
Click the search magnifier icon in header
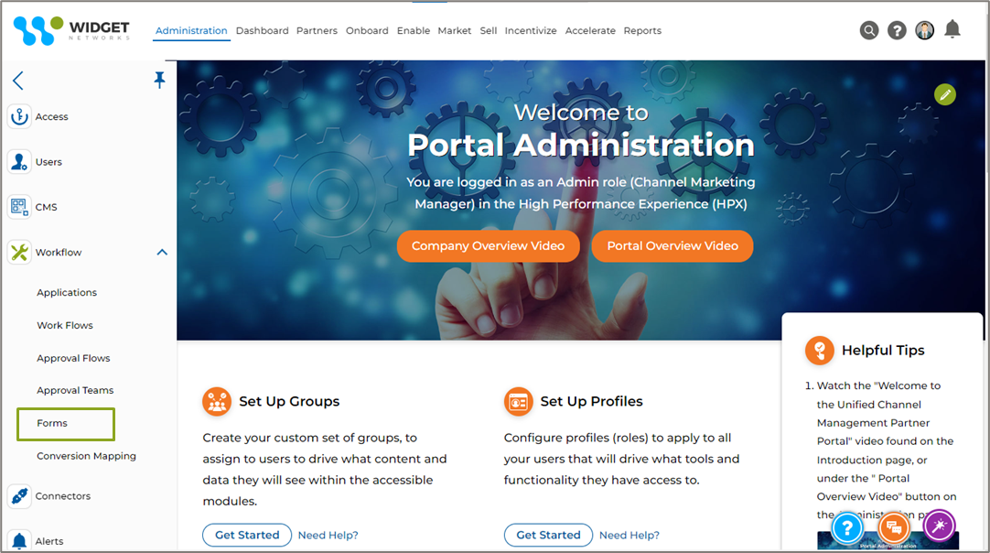869,30
